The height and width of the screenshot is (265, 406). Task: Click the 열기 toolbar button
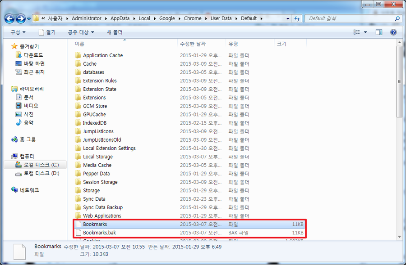point(47,32)
